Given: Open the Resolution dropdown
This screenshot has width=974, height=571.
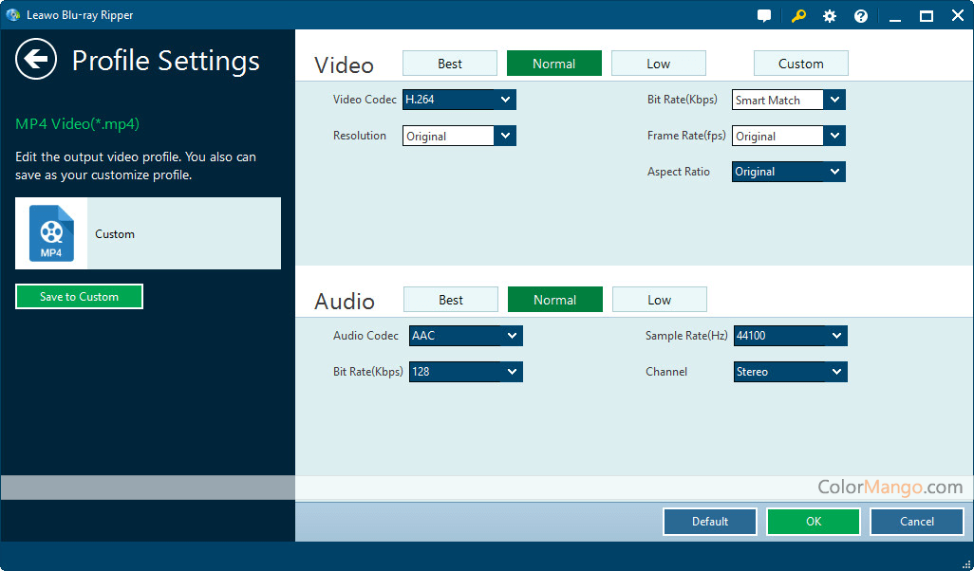Looking at the screenshot, I should (x=505, y=136).
